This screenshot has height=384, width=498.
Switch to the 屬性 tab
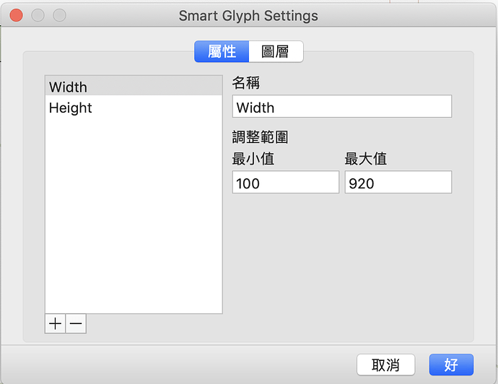pyautogui.click(x=222, y=51)
